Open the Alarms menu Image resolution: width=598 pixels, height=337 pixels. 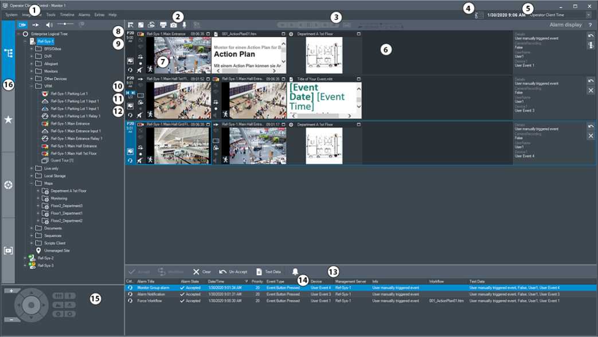[x=84, y=14]
